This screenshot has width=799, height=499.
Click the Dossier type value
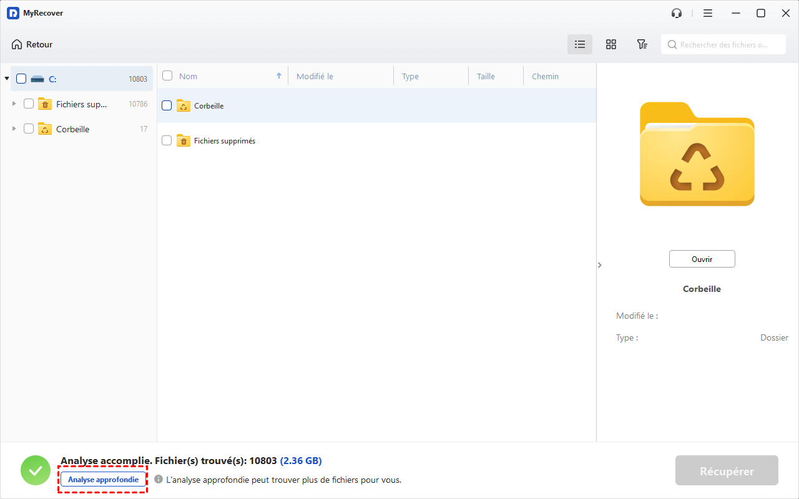[774, 337]
